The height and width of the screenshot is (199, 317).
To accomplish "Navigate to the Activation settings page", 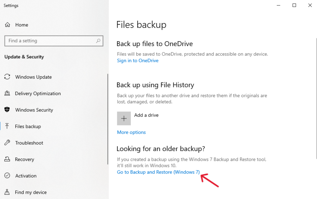I will tap(26, 176).
